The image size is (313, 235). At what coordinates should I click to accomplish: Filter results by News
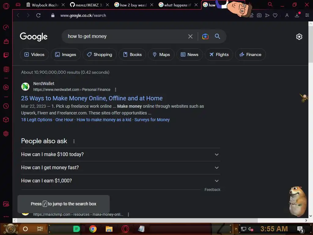(190, 54)
